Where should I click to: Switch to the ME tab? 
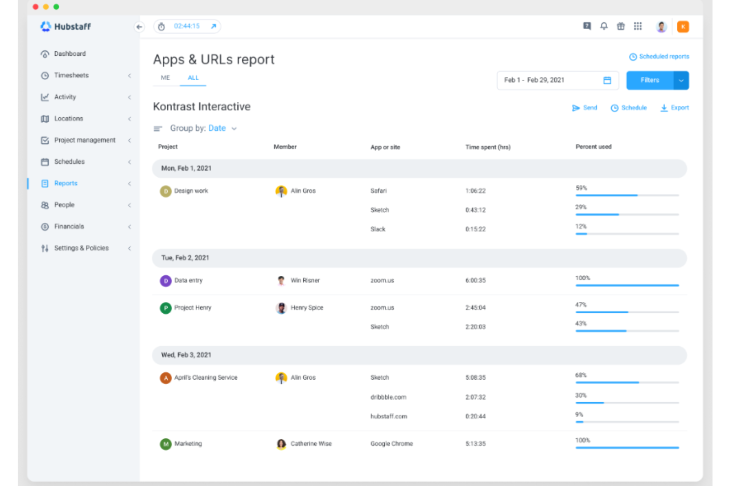pos(165,78)
